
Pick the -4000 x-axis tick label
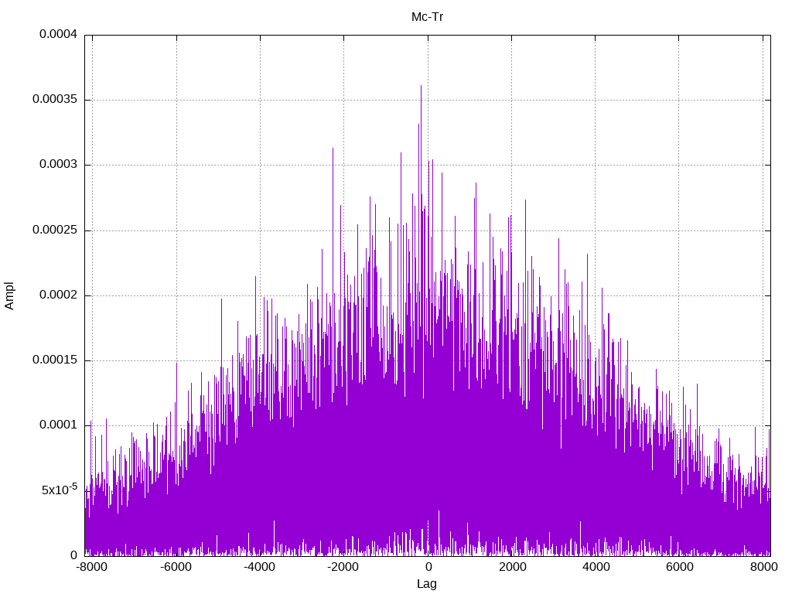click(x=259, y=567)
